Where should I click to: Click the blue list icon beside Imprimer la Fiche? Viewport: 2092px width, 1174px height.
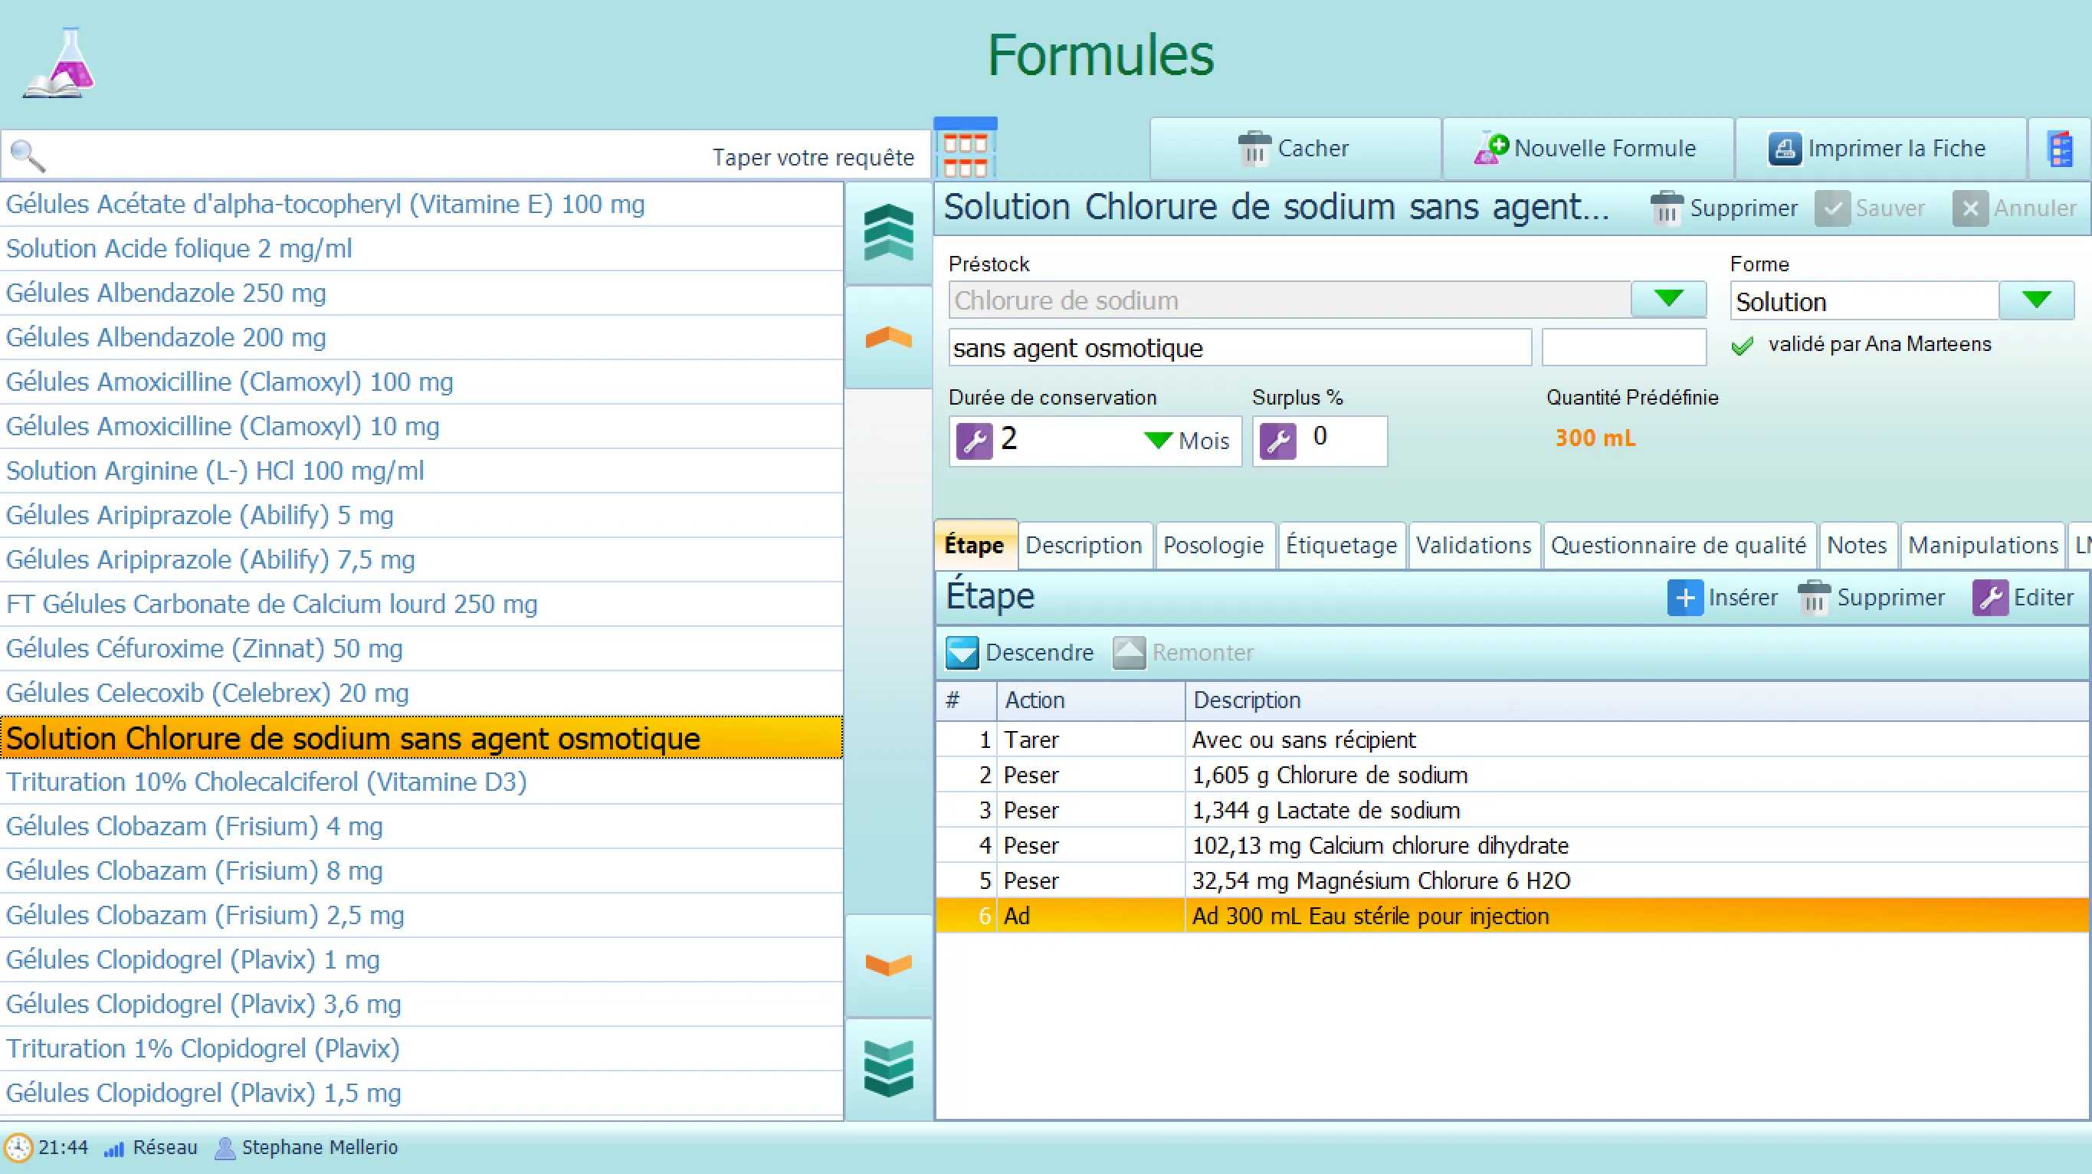pos(2061,149)
